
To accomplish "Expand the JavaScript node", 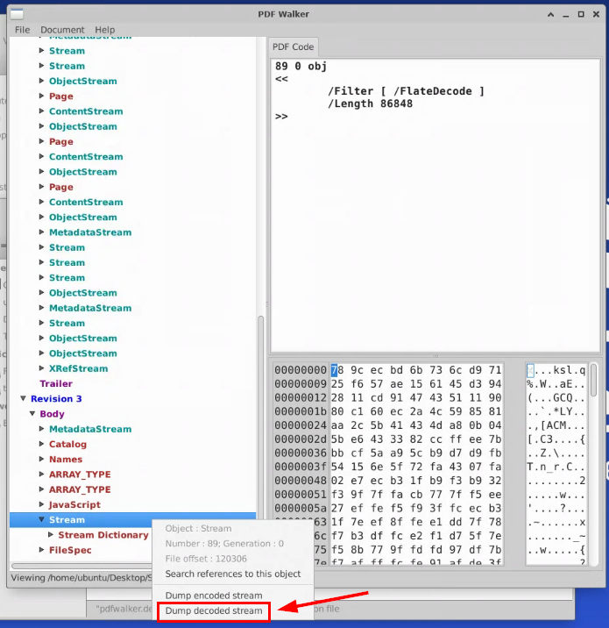I will [x=41, y=504].
